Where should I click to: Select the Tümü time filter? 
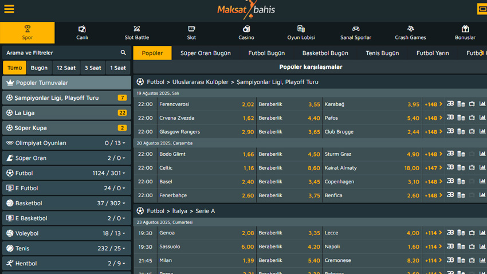(x=14, y=68)
